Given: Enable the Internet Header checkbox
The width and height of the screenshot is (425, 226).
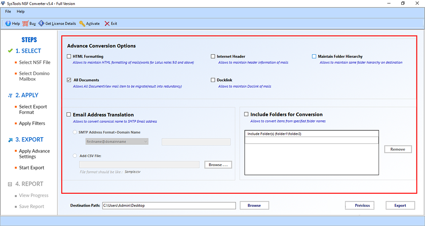Looking at the screenshot, I should 213,56.
